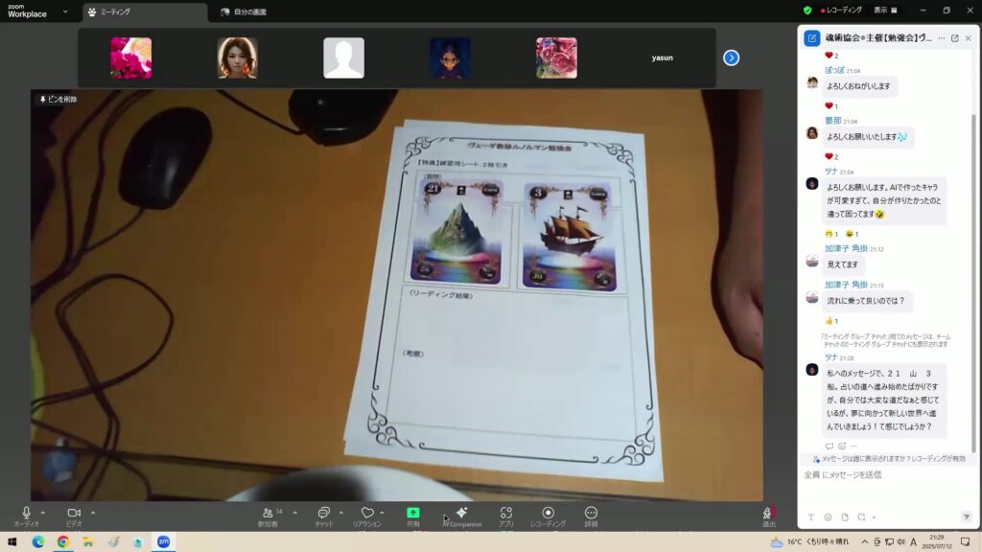Open the participants (参加者) panel
This screenshot has width=982, height=552.
[x=269, y=513]
